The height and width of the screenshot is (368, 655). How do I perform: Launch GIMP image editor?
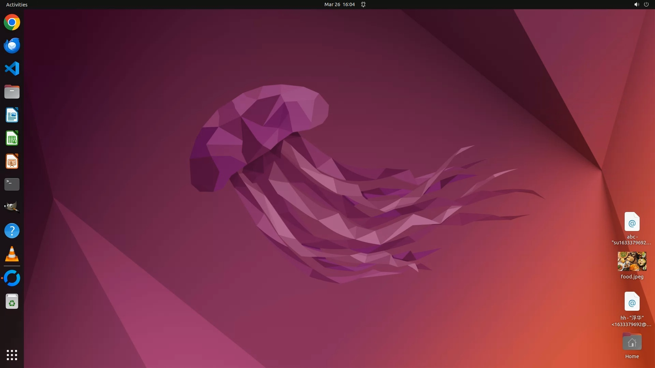12,207
